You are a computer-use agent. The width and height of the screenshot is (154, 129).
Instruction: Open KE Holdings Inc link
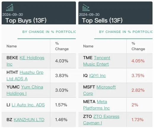click(25, 61)
